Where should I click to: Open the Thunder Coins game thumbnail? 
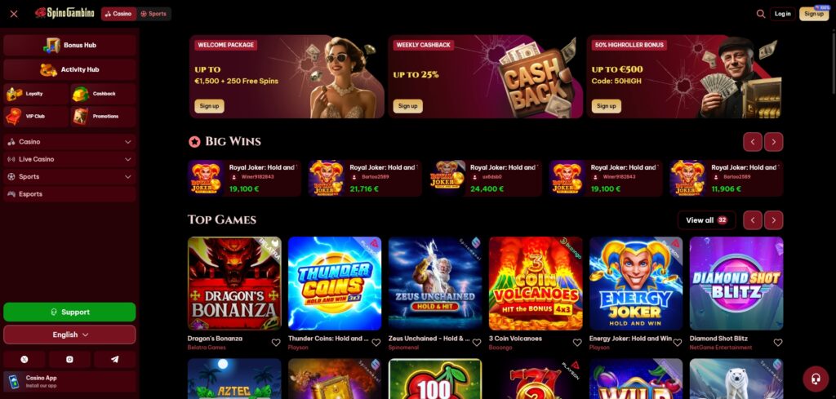coord(334,283)
